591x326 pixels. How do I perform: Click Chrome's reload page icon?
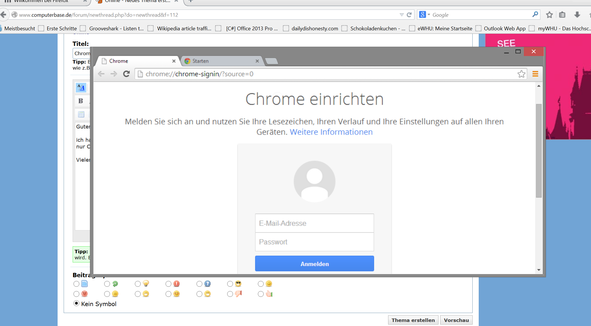pyautogui.click(x=126, y=74)
